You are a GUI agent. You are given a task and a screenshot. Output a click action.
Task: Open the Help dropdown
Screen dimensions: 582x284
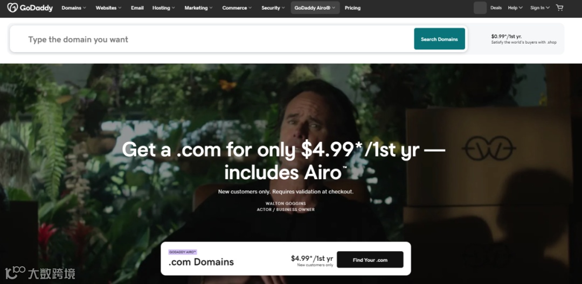[515, 8]
